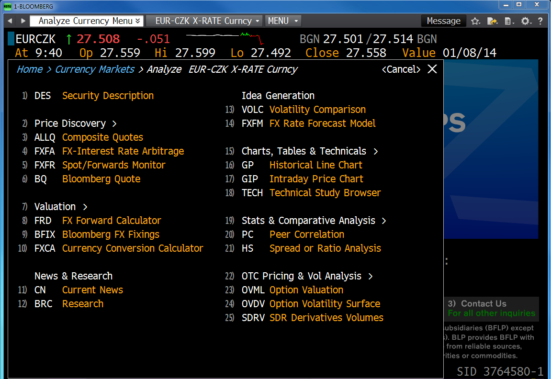Open FXFA FX-Interest Rate Arbitrage
This screenshot has height=379, width=551.
coord(109,151)
